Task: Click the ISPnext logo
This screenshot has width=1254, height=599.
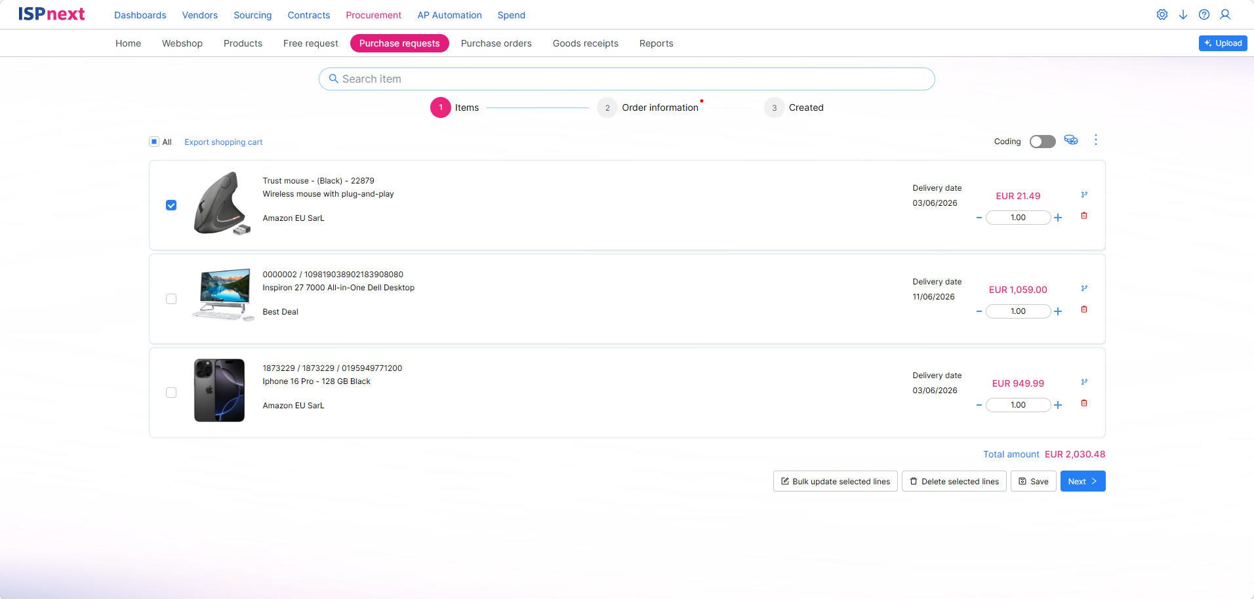Action: click(52, 14)
